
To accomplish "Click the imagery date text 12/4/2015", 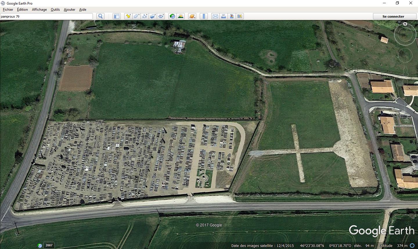I will 286,246.
